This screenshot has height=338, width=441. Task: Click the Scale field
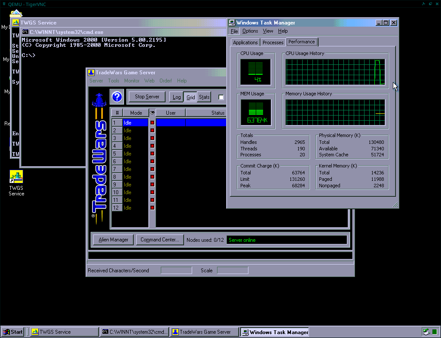(x=233, y=270)
